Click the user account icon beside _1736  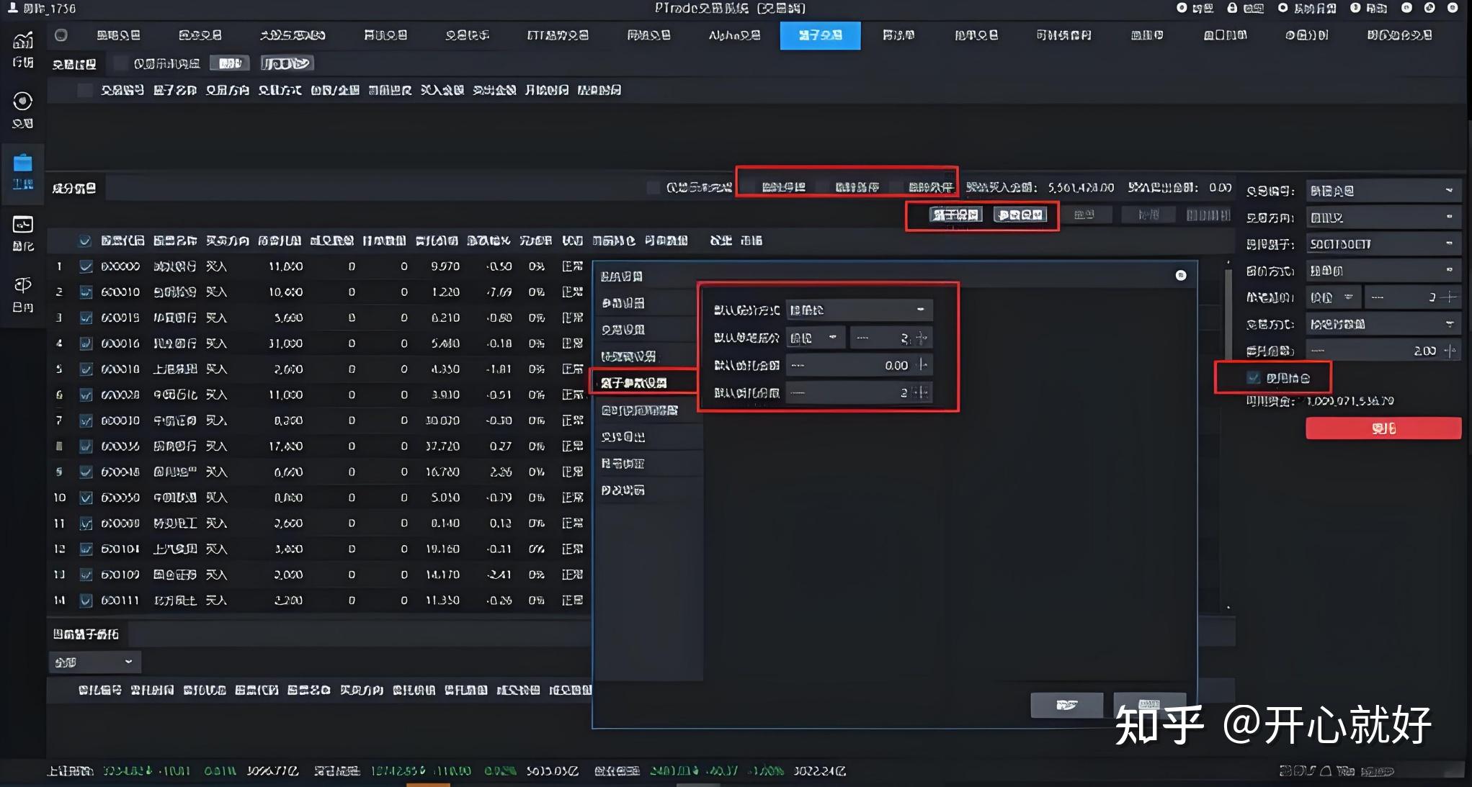click(x=12, y=8)
